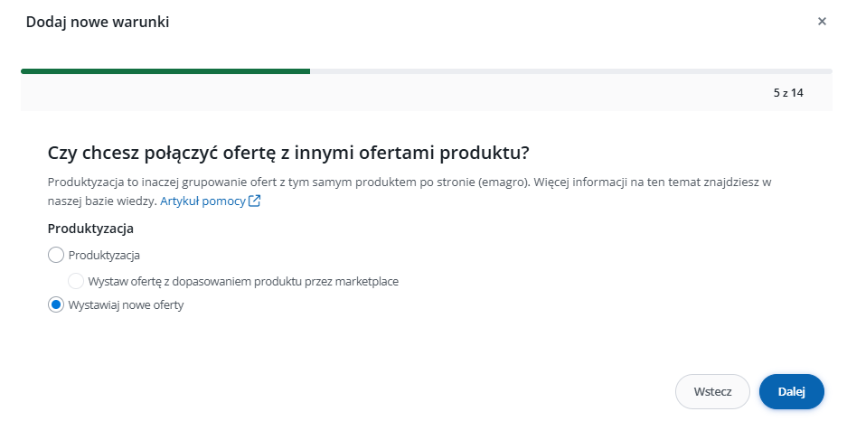Click the description sentence starting with Produktyzacja to
The image size is (847, 421).
coord(271,182)
